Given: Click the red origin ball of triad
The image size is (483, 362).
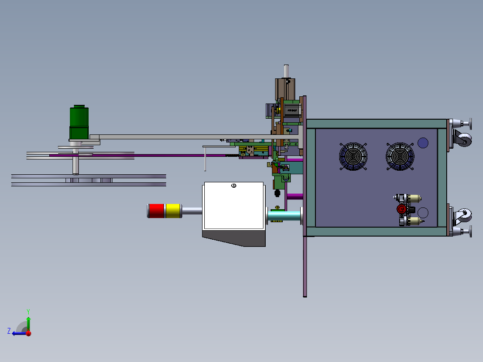Looking at the screenshot, I should pyautogui.click(x=29, y=333).
